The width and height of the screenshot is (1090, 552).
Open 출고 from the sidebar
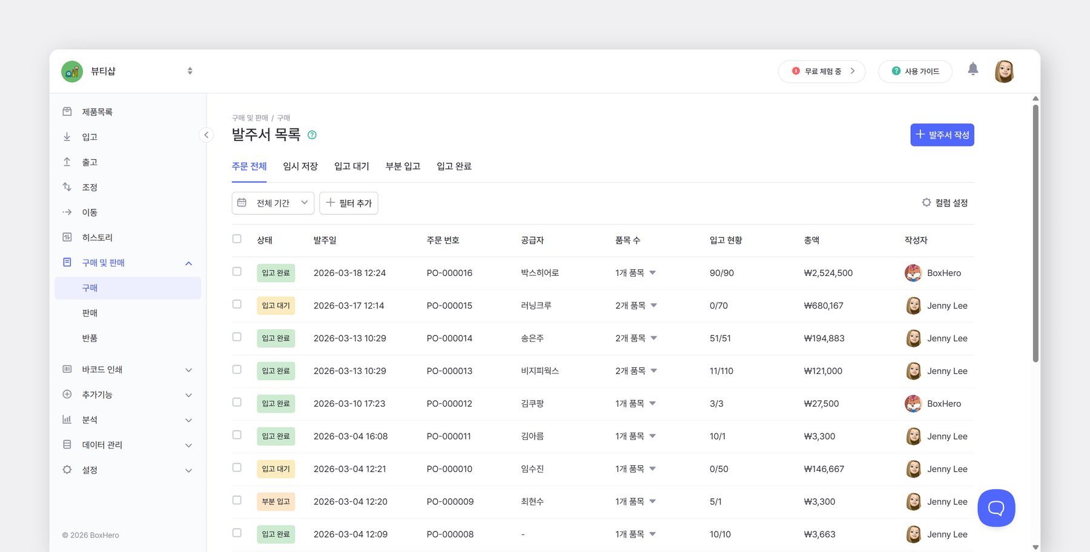(90, 162)
